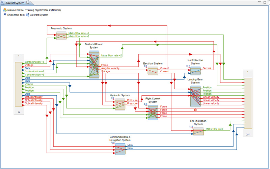This screenshot has height=169, width=270.
Task: Click the Fire Protection System sub-diagram icon
Action: coord(191,127)
